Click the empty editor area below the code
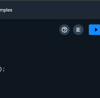Screen dimensions: 100x98 click(50, 85)
